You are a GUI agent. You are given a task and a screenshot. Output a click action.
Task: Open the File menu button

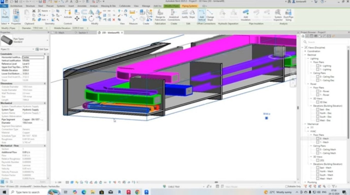pyautogui.click(x=4, y=6)
